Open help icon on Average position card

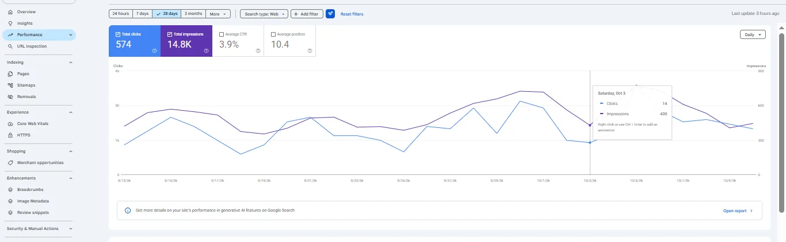point(310,50)
